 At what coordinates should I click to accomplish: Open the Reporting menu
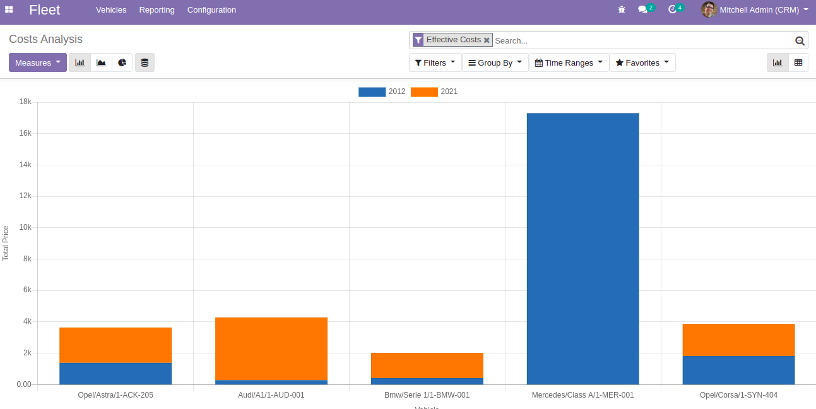click(157, 9)
